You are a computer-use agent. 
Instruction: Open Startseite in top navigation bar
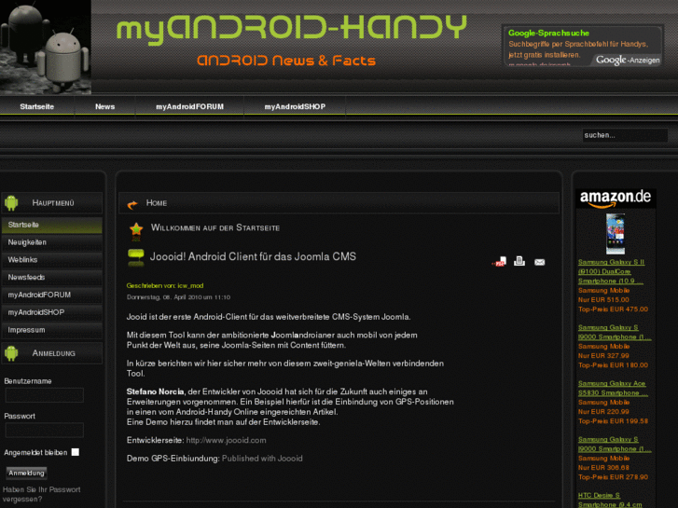pyautogui.click(x=36, y=106)
